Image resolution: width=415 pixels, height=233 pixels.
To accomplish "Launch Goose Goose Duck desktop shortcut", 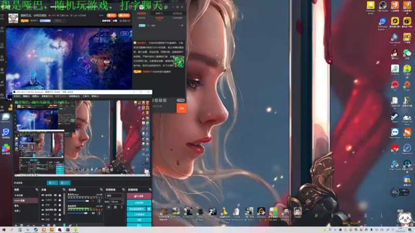I will [237, 213].
